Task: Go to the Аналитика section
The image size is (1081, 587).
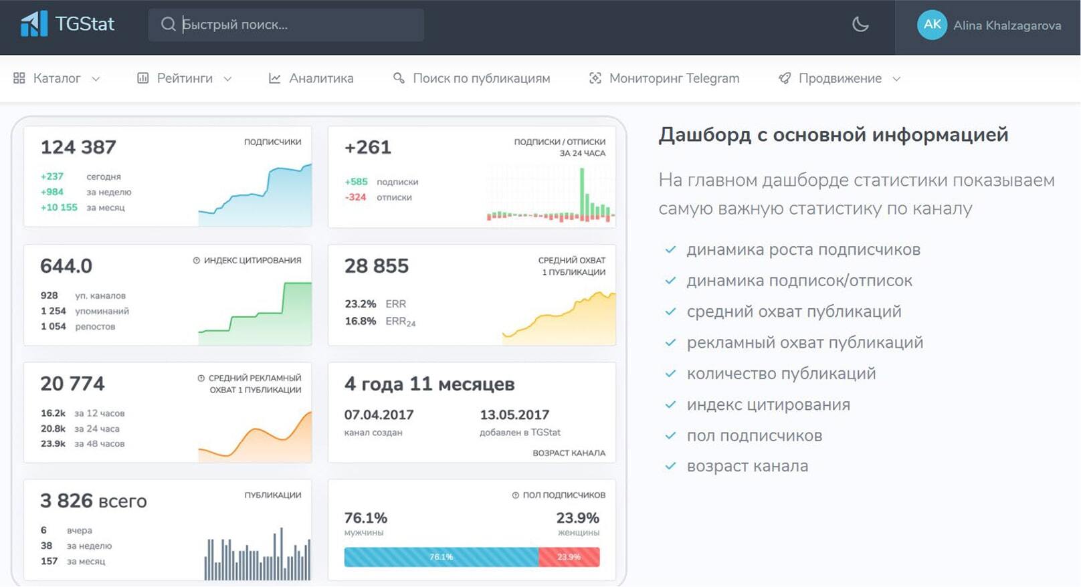Action: pyautogui.click(x=311, y=78)
